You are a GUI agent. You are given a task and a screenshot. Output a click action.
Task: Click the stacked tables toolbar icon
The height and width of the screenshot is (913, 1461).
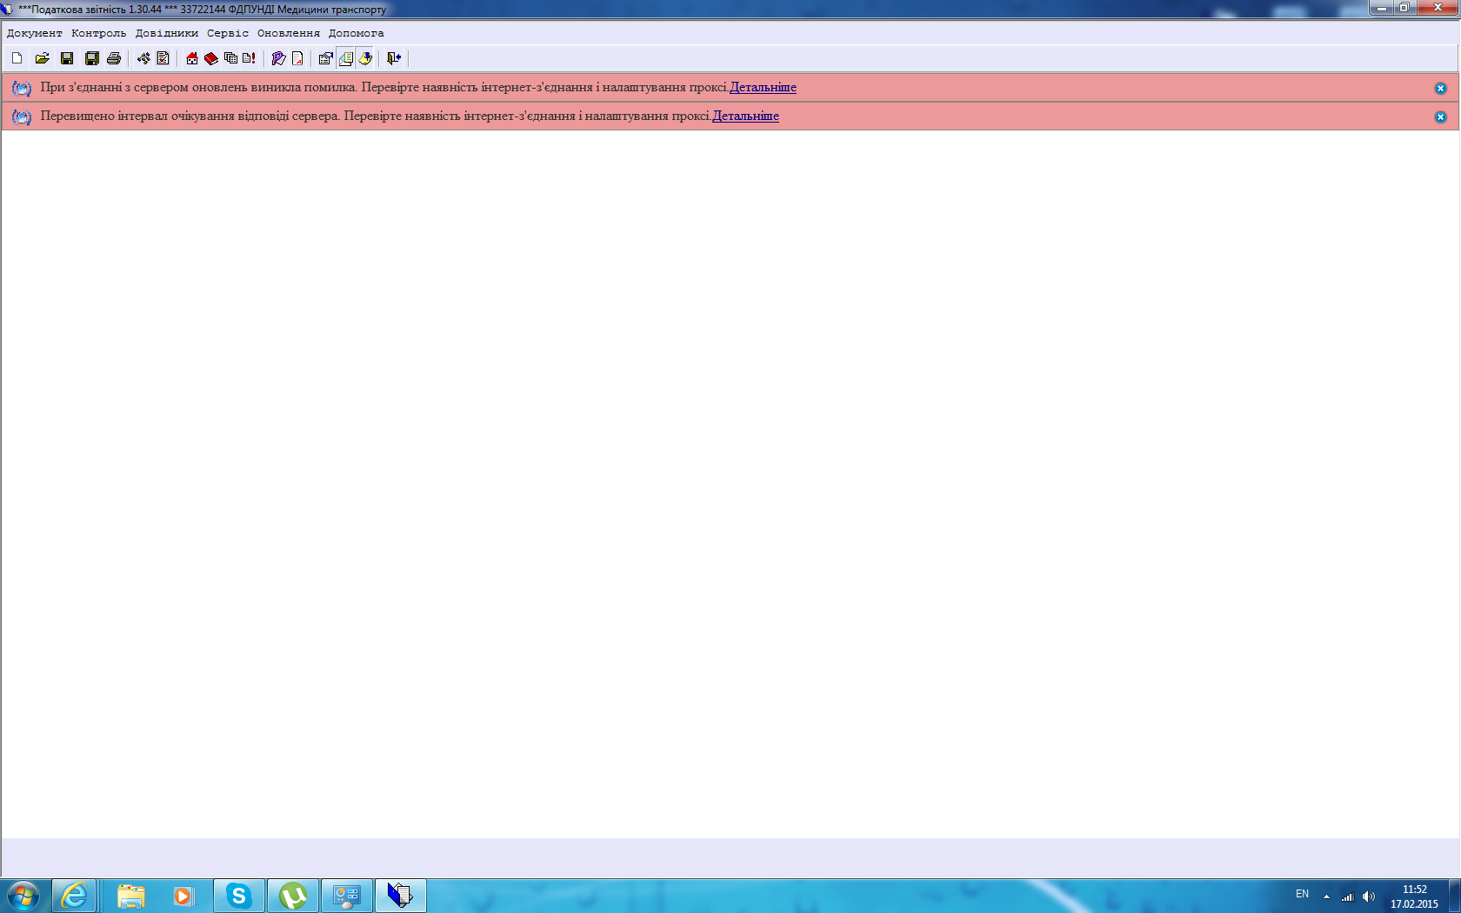(230, 58)
